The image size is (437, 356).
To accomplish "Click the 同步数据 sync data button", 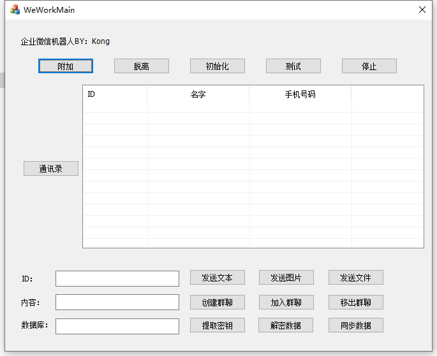I will (356, 325).
